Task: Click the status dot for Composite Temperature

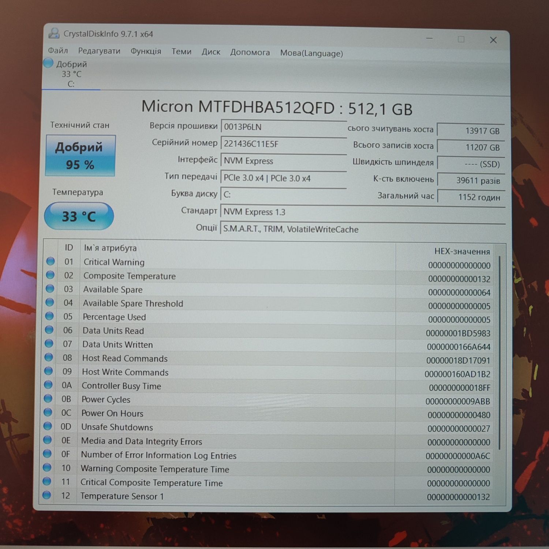Action: click(x=50, y=275)
